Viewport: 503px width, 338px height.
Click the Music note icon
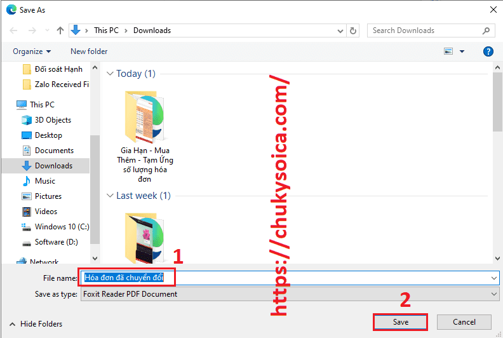pos(27,181)
